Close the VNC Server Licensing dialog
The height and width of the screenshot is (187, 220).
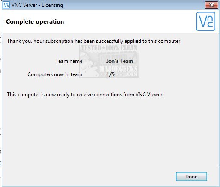pyautogui.click(x=211, y=5)
